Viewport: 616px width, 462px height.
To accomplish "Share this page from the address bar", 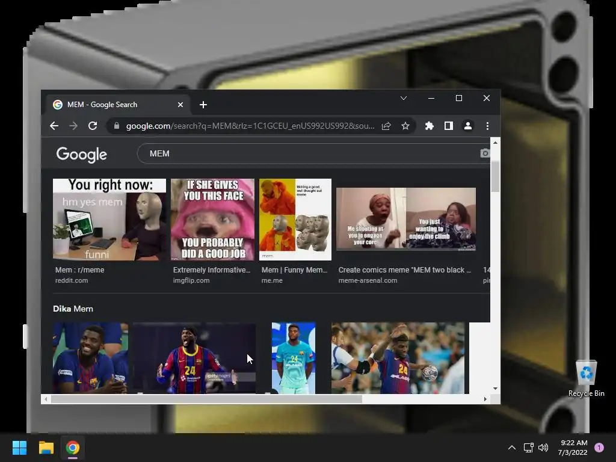I will [386, 126].
